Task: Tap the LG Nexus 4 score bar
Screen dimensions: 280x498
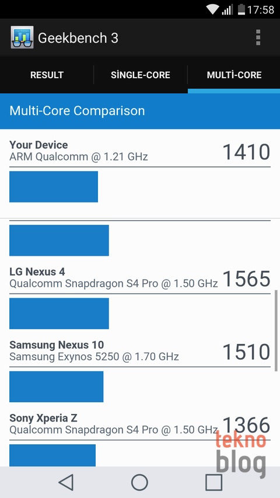Action: (59, 314)
